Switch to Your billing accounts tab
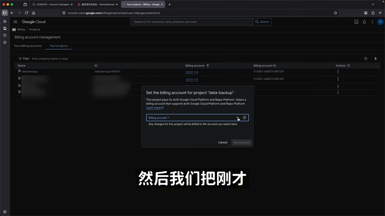Image resolution: width=385 pixels, height=216 pixels. (28, 46)
